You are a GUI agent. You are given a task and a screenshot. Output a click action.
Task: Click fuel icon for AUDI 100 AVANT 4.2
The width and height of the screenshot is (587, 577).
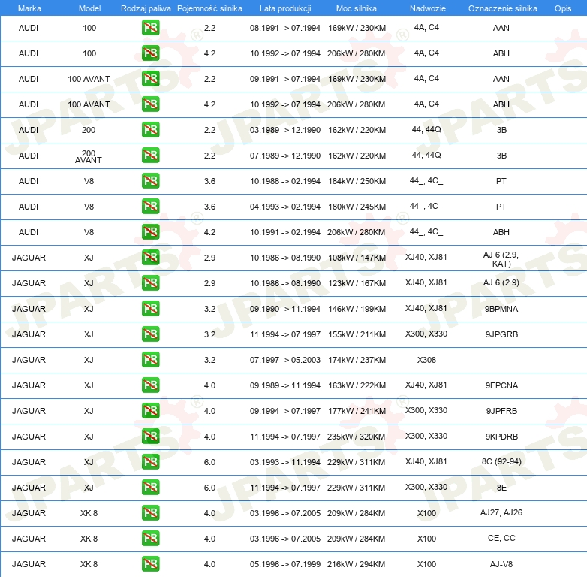pos(150,104)
